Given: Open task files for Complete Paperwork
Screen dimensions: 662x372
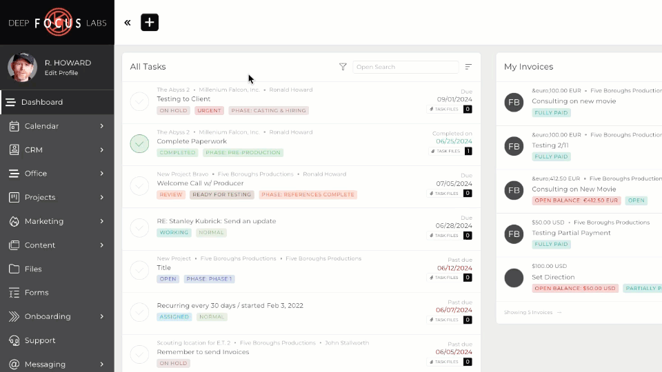Looking at the screenshot, I should pyautogui.click(x=450, y=151).
